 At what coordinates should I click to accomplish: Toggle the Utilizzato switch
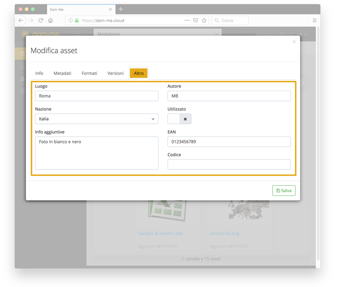coord(179,119)
